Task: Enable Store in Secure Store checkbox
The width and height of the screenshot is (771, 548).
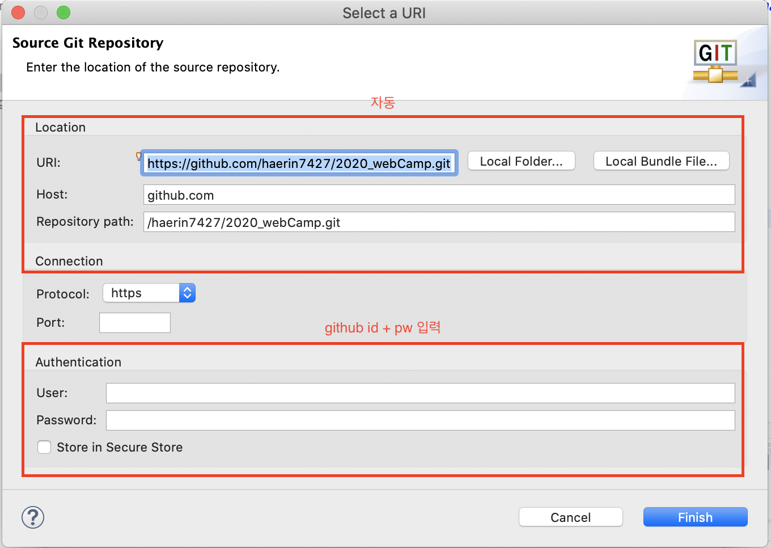Action: [x=44, y=447]
